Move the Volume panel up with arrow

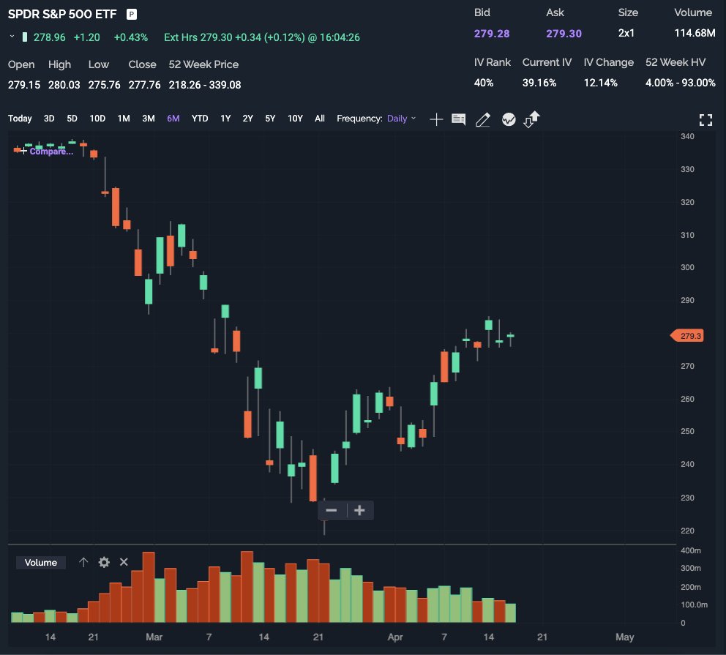(x=83, y=562)
